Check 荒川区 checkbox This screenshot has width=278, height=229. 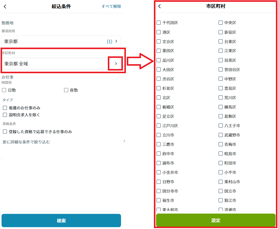pyautogui.click(x=220, y=98)
